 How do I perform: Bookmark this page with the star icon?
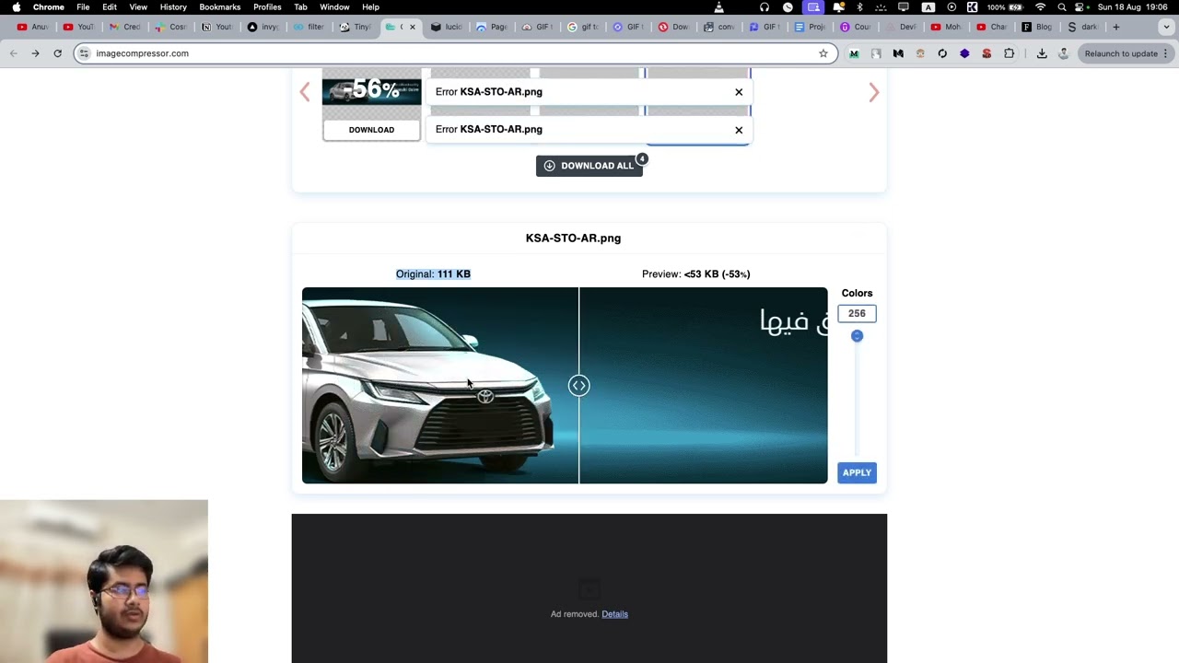point(823,53)
